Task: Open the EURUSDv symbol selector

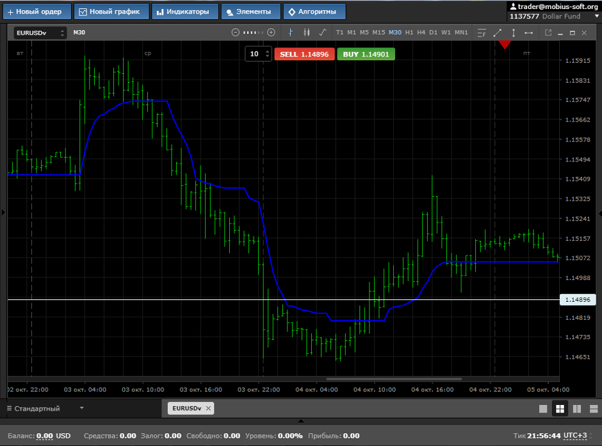Action: pos(40,33)
